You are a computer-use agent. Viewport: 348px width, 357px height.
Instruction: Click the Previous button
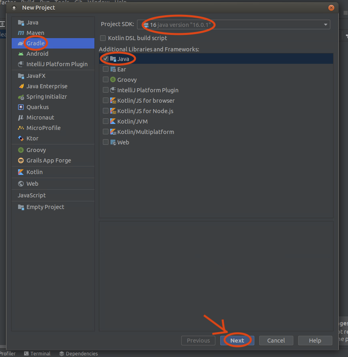(x=198, y=341)
